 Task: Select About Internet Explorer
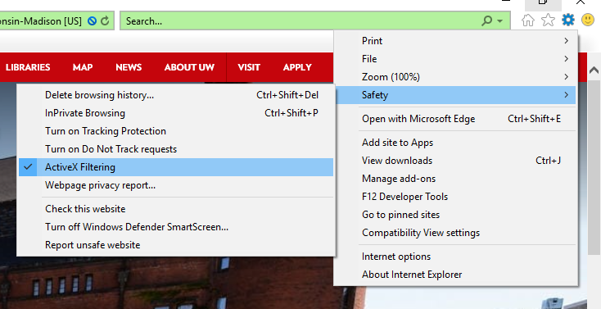click(x=456, y=275)
